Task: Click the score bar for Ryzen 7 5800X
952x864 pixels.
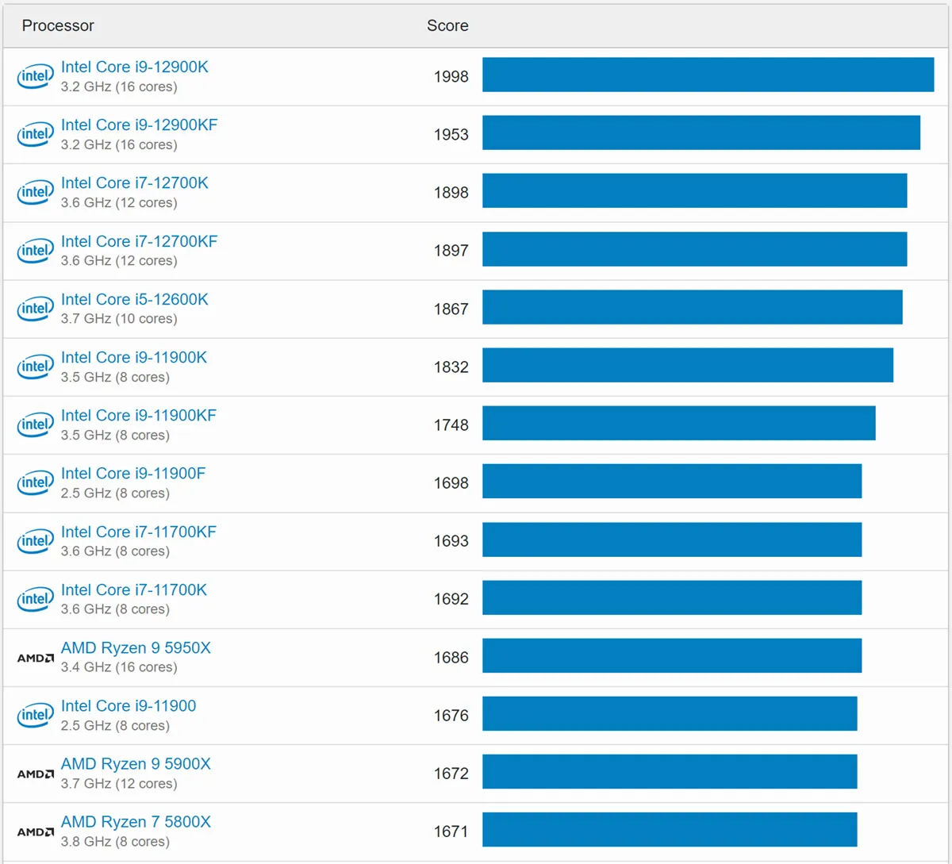Action: [670, 830]
